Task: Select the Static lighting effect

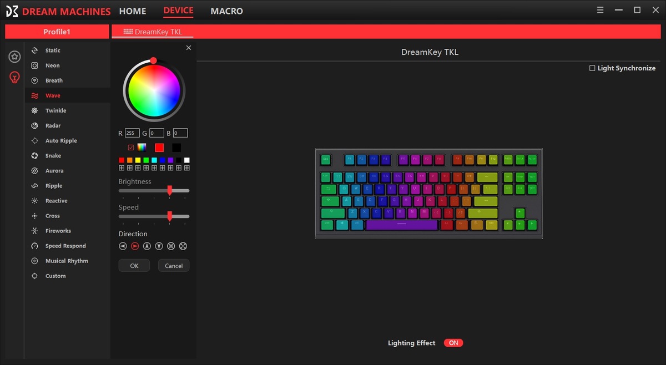Action: click(x=67, y=50)
